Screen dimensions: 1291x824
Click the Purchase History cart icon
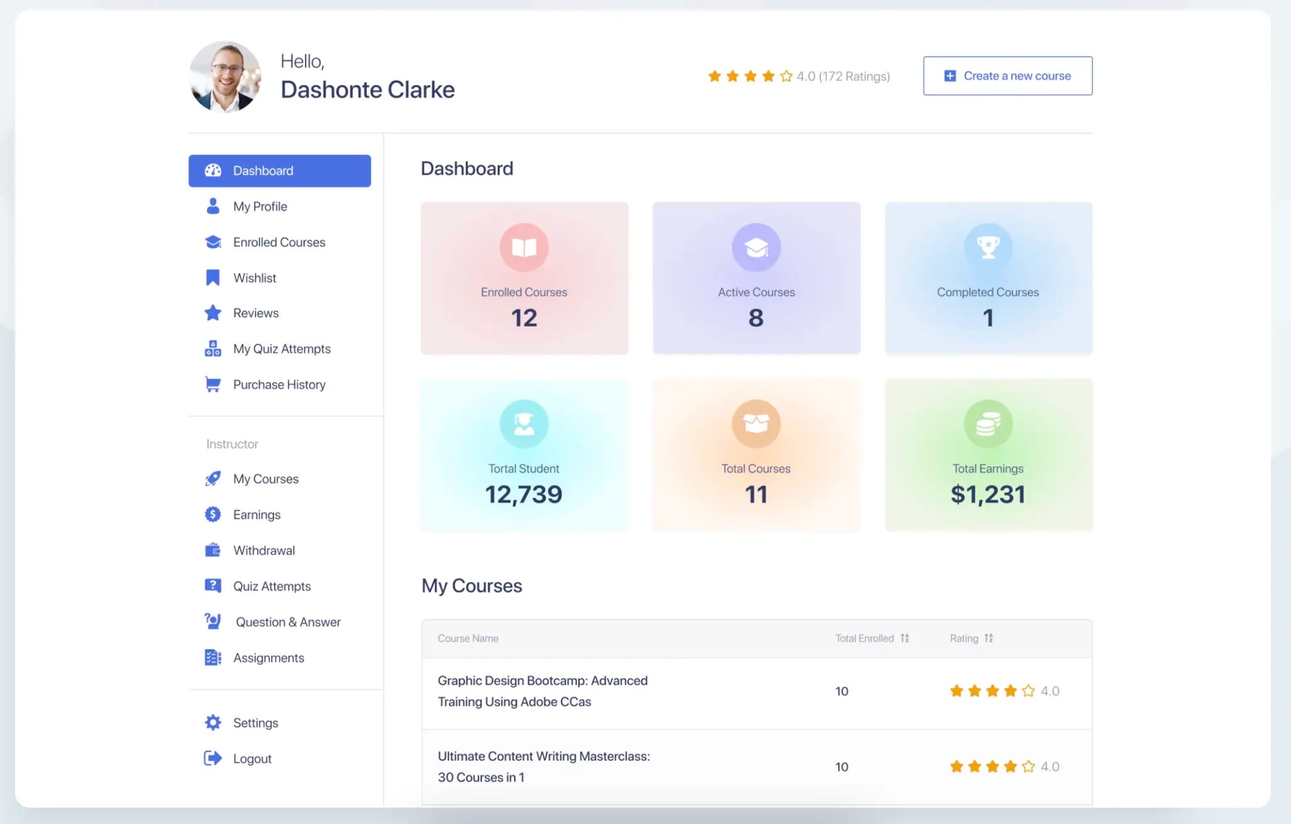tap(213, 384)
